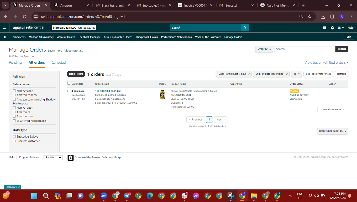Open the Seller Central messages mail icon
Screen dimensions: 357x202
point(324,28)
